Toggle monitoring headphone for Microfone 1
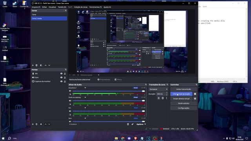251x141 pixels. click(70, 94)
